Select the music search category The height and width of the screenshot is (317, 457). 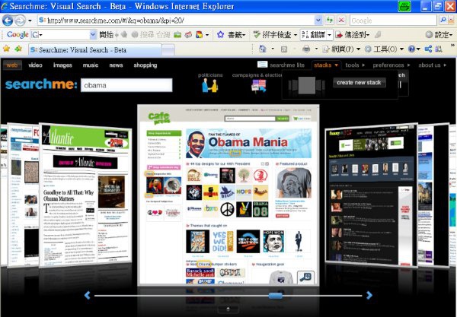[x=91, y=65]
